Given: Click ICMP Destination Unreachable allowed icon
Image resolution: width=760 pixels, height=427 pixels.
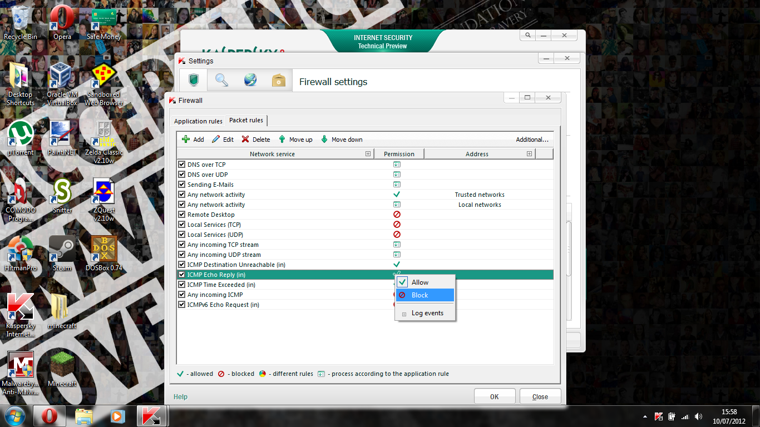Looking at the screenshot, I should tap(397, 265).
